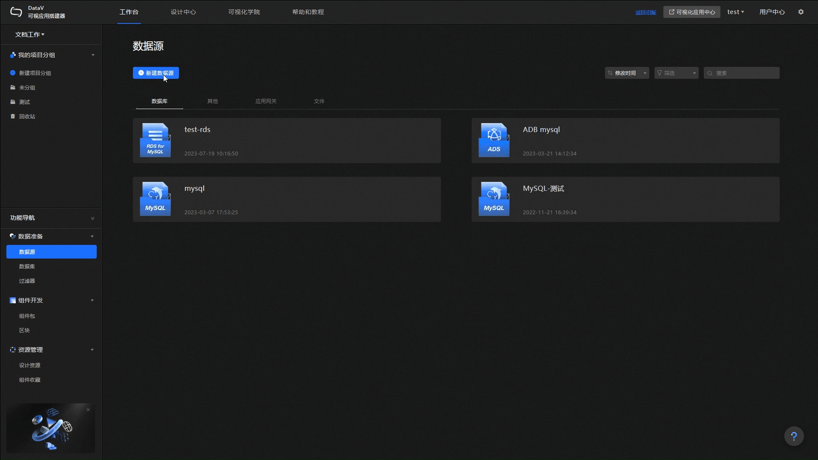Click the search magnifier icon

710,73
